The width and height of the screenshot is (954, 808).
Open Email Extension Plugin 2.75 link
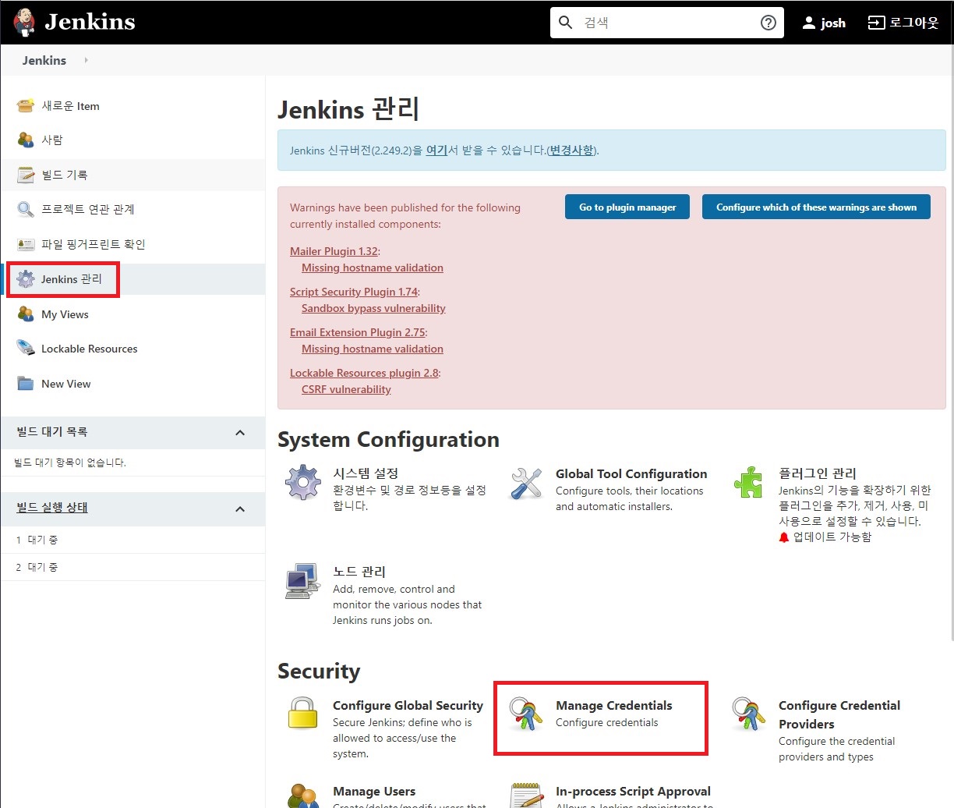coord(358,332)
